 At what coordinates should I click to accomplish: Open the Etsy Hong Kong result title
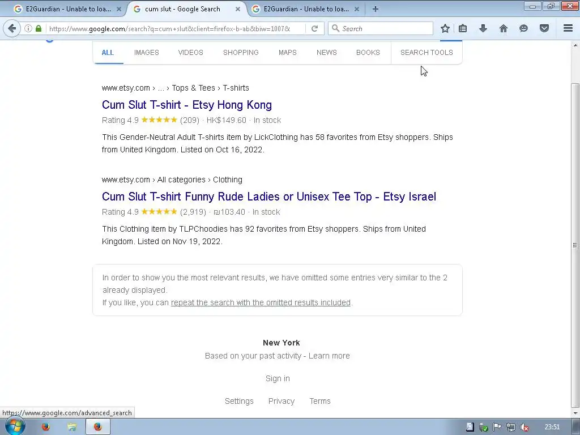[x=187, y=105]
